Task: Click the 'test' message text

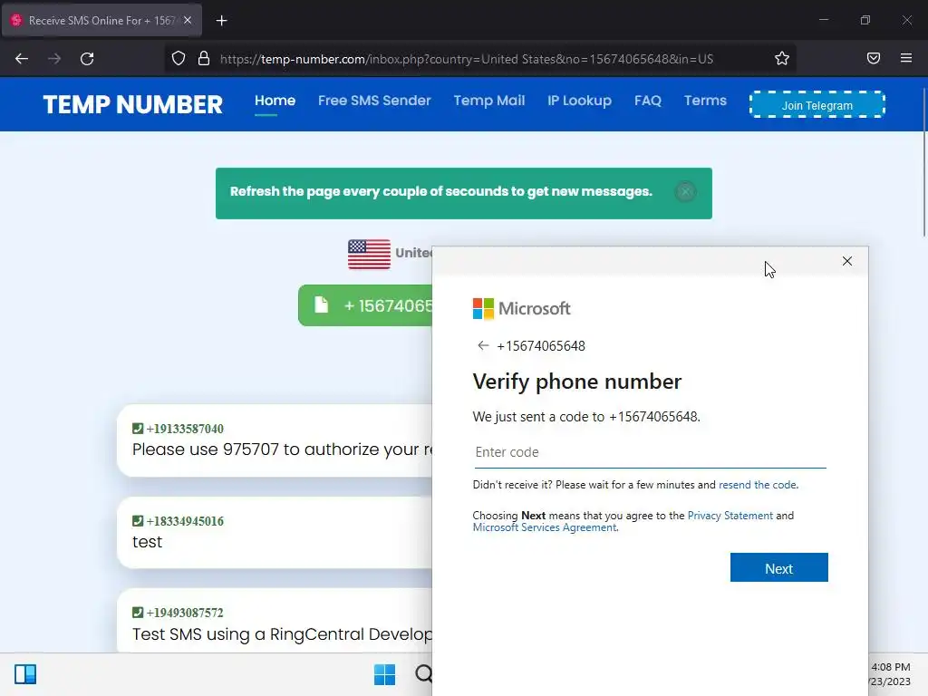Action: click(148, 542)
